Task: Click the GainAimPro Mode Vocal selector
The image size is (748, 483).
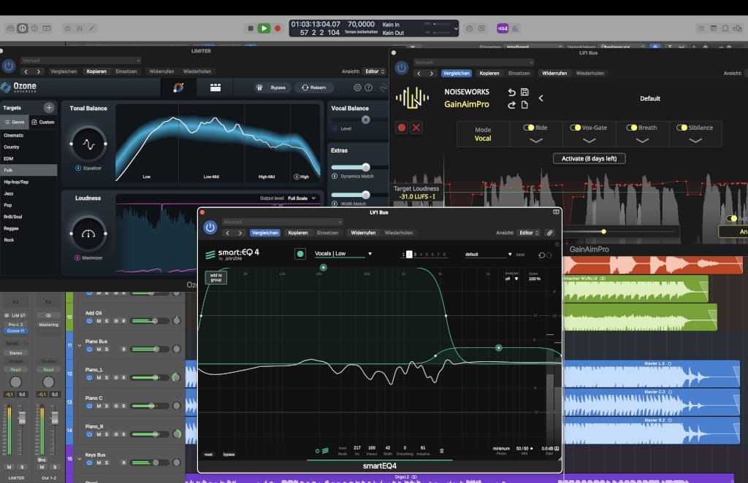Action: pyautogui.click(x=483, y=134)
